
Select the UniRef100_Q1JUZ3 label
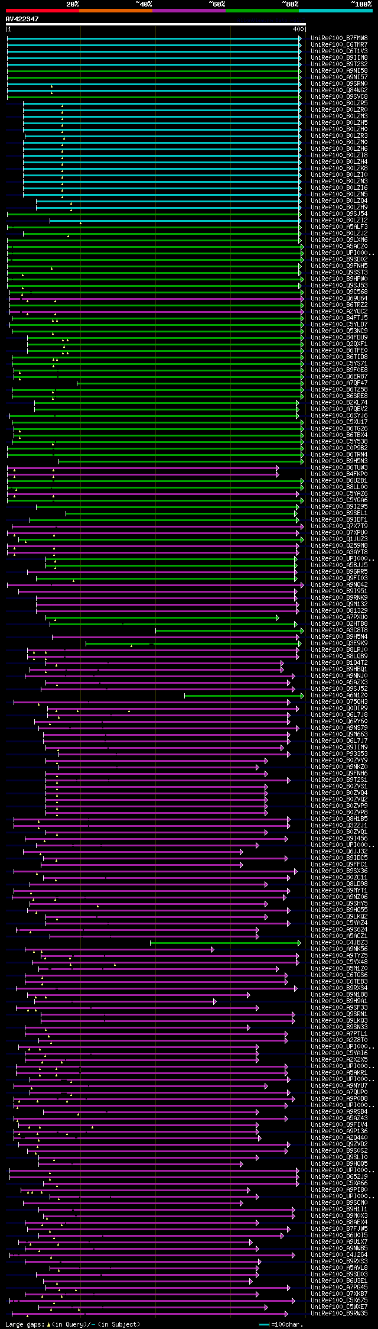(339, 539)
